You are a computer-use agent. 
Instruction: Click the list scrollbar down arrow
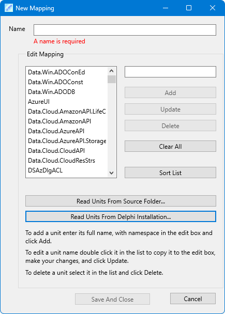point(112,173)
